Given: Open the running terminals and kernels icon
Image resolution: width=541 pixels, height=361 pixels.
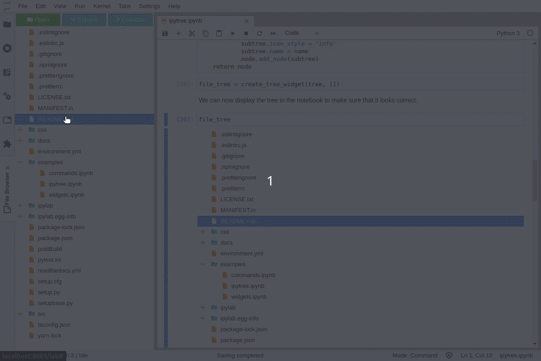Looking at the screenshot, I should coord(7,48).
